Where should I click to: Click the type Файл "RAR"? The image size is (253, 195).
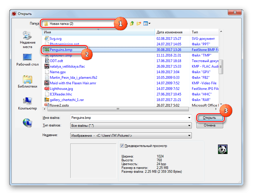point(201,100)
